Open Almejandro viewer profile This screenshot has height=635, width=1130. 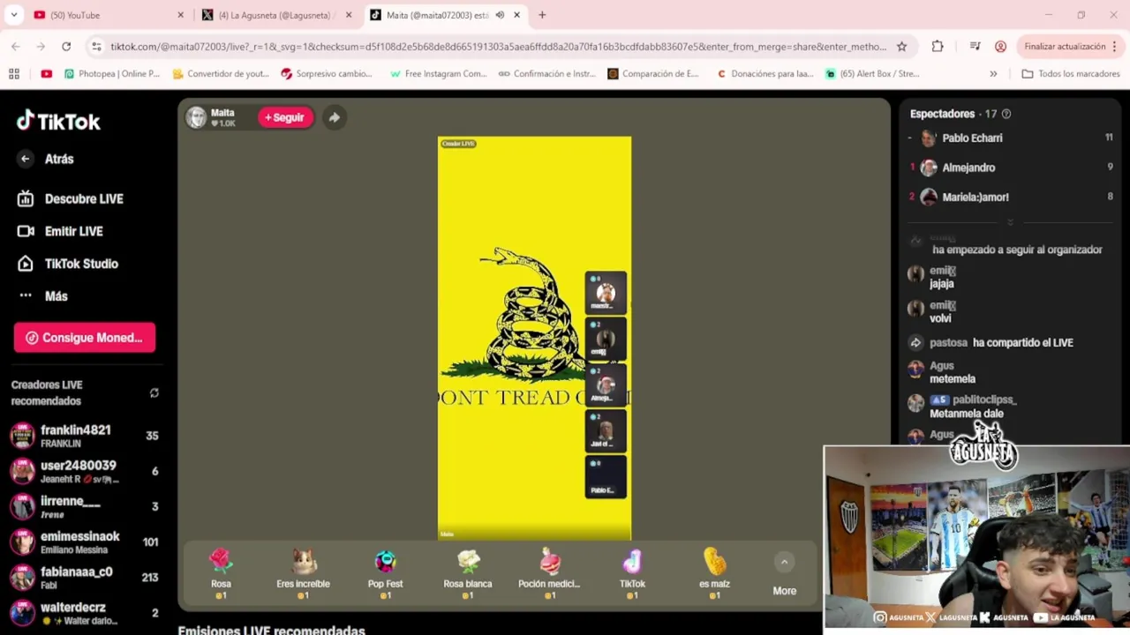pos(968,168)
